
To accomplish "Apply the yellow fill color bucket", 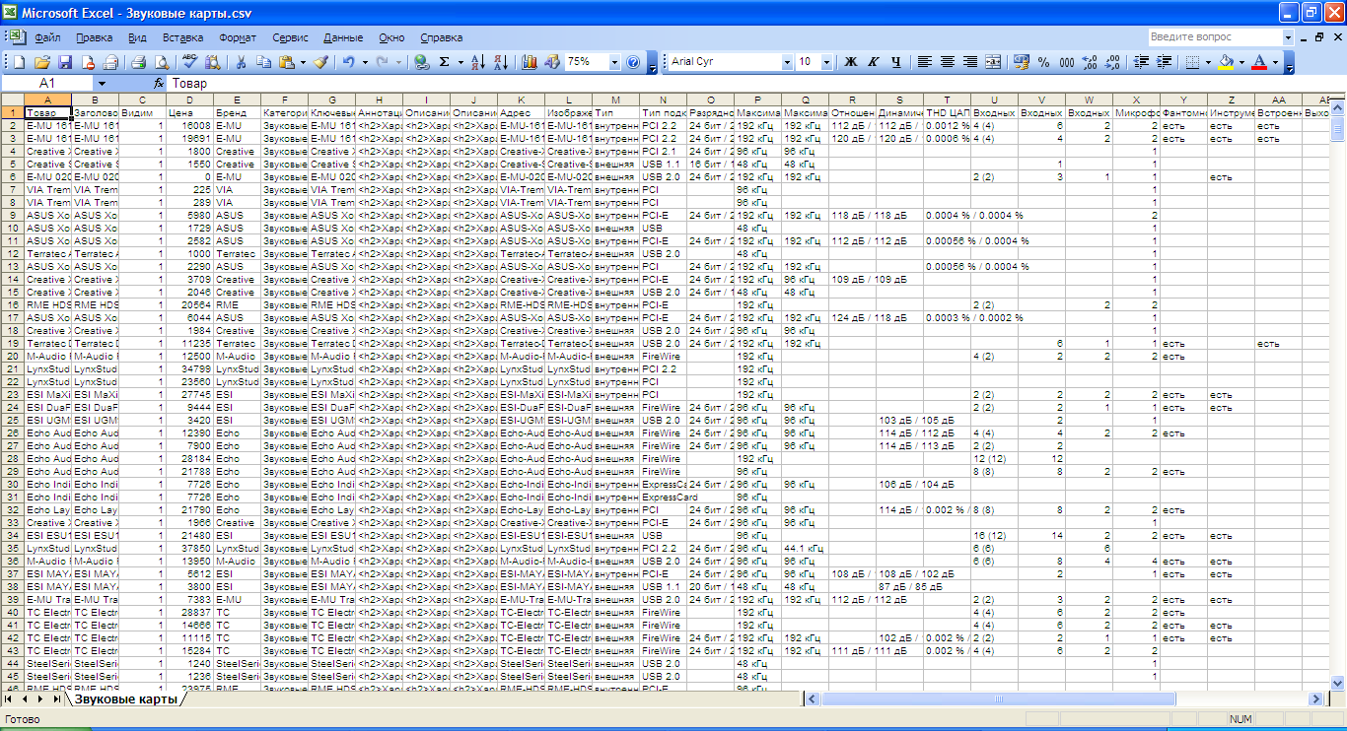I will click(1226, 62).
